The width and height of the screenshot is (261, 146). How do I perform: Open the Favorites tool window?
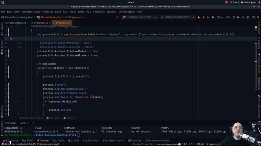[x=2, y=129]
